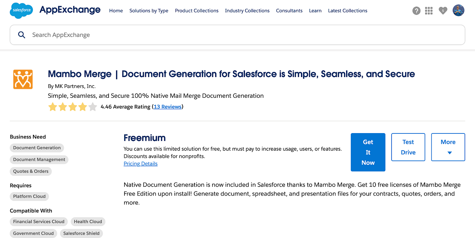Click the Get It Now button
This screenshot has height=238, width=475.
tap(368, 152)
